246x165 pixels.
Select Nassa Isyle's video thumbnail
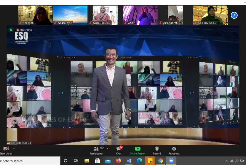pos(70,15)
